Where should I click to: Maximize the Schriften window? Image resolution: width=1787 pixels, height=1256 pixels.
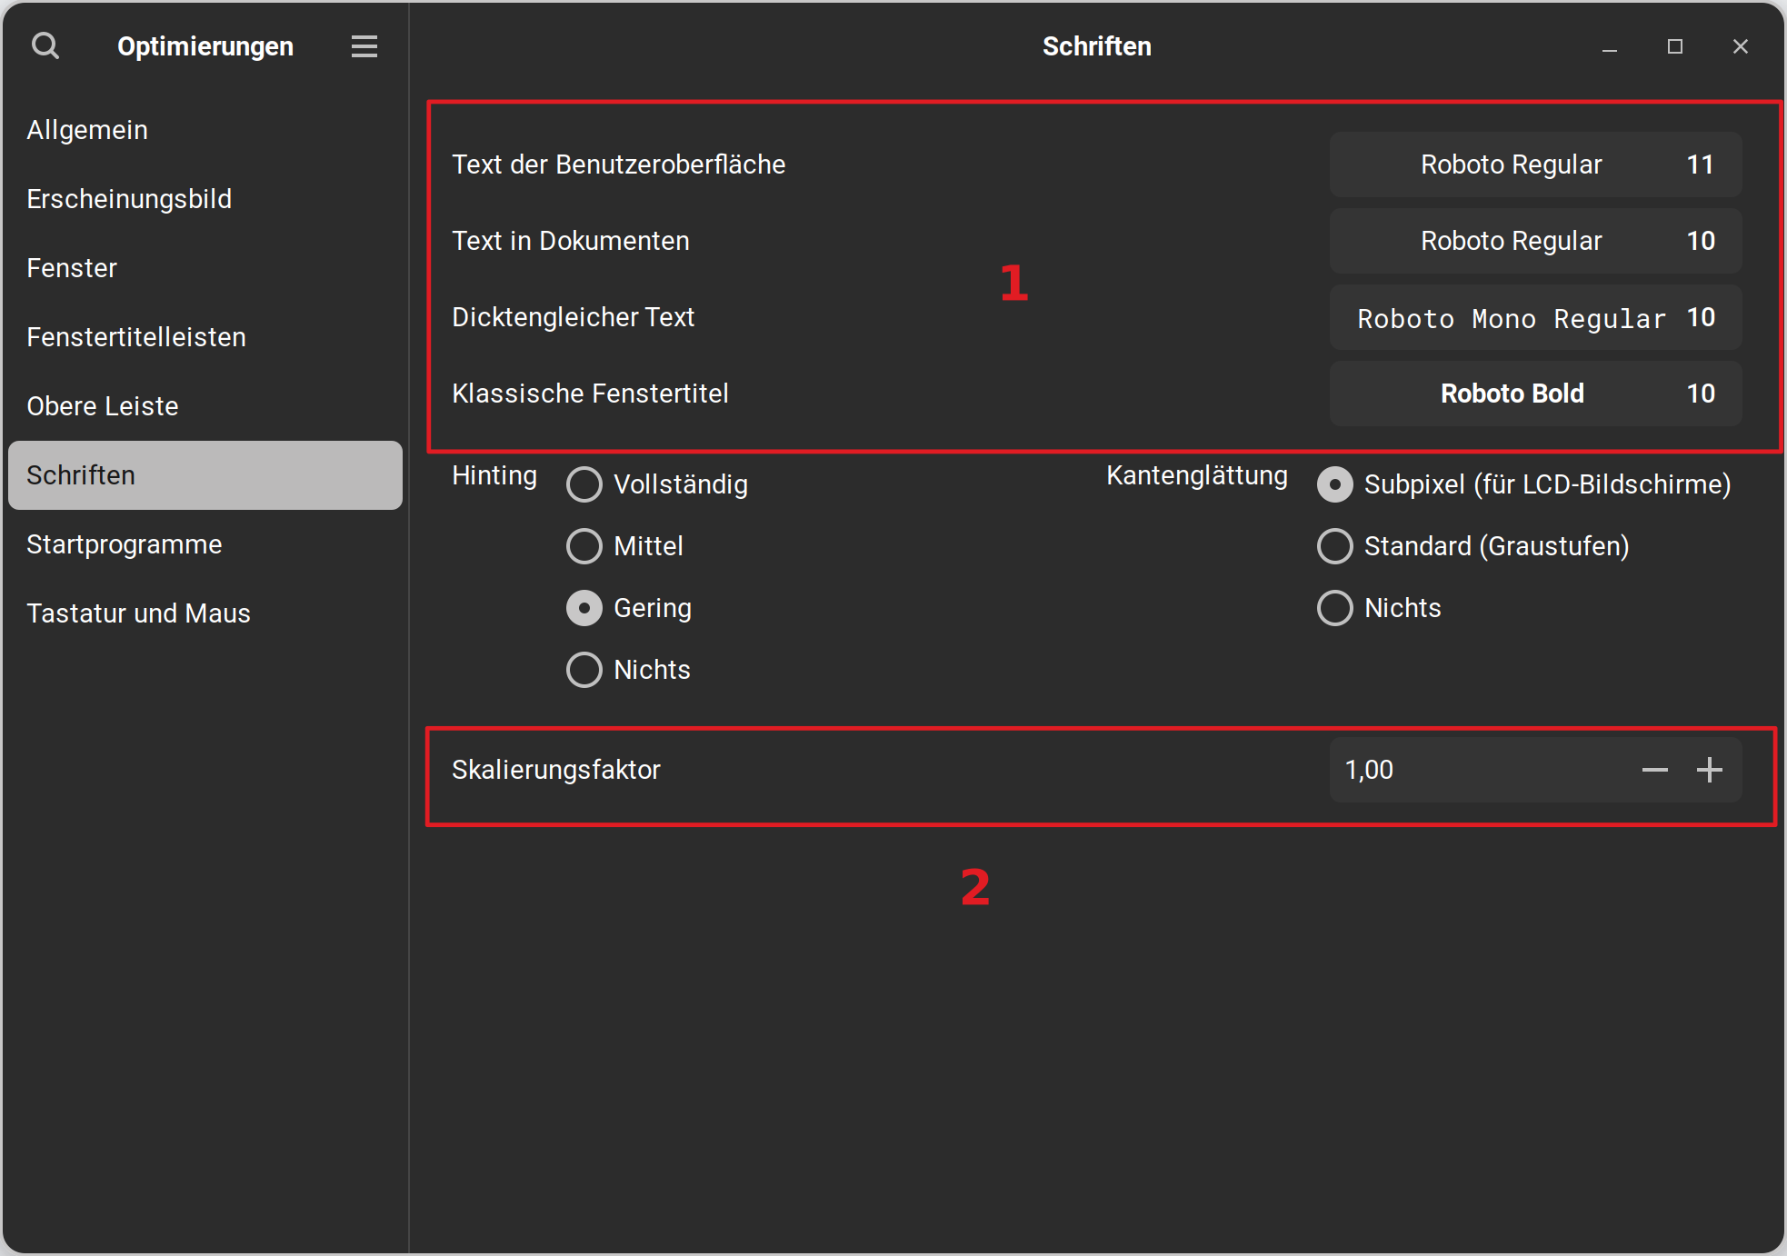(1674, 46)
